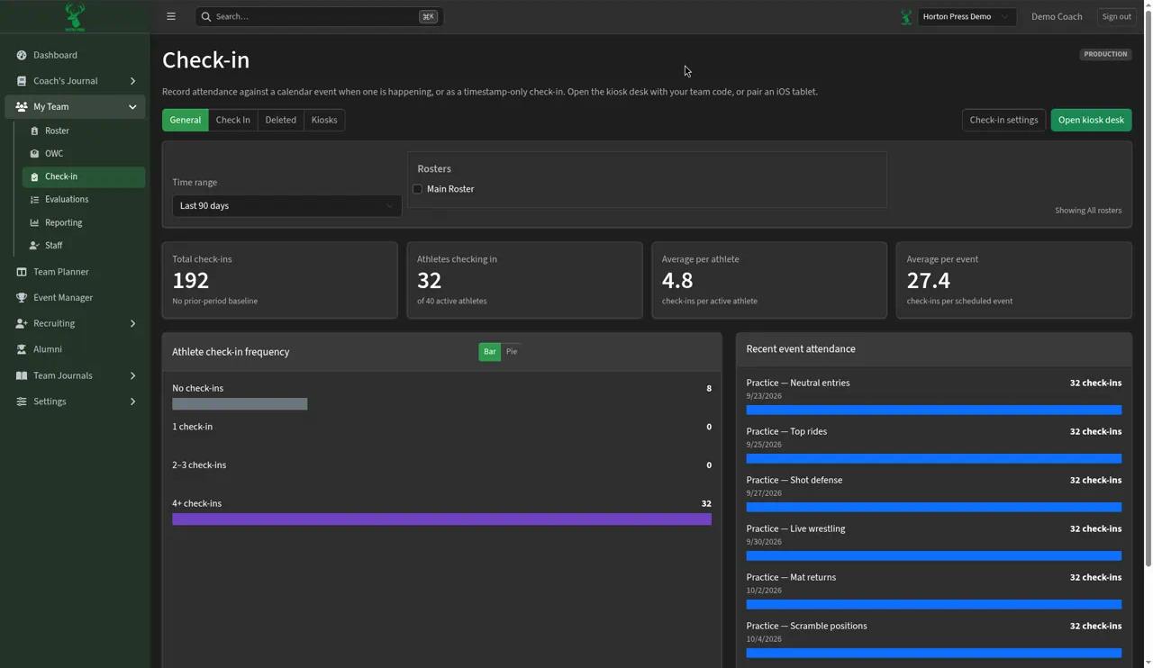Open Roster in sidebar menu
The width and height of the screenshot is (1153, 668).
[x=83, y=131]
